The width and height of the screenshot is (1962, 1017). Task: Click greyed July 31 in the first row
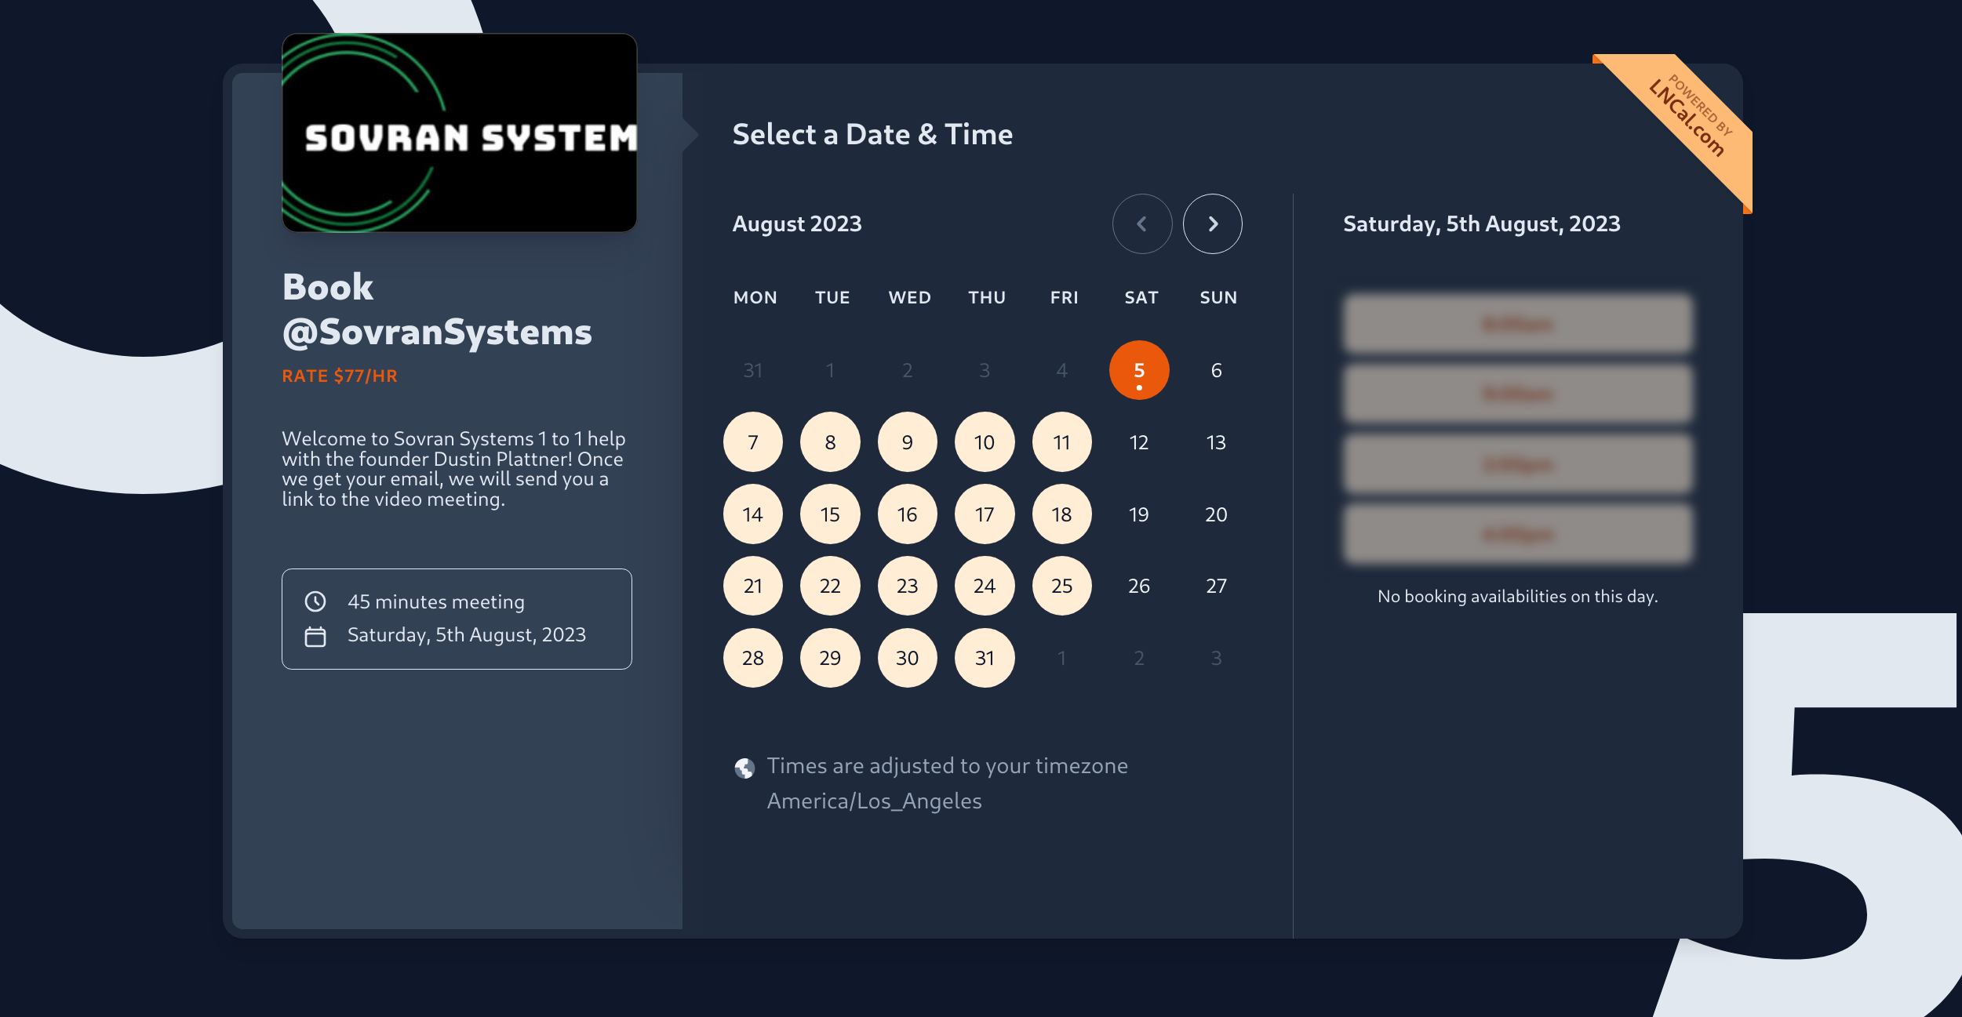tap(753, 370)
